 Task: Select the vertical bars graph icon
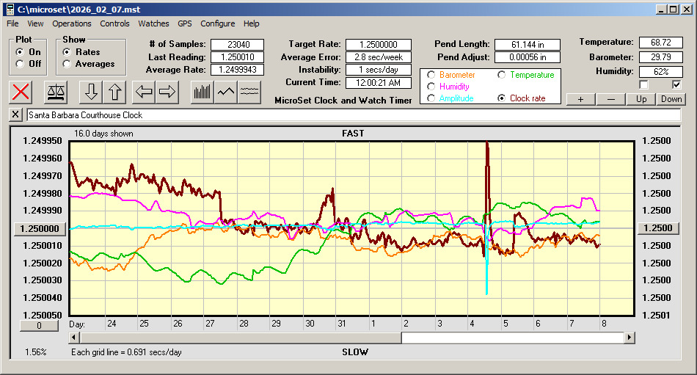(202, 92)
